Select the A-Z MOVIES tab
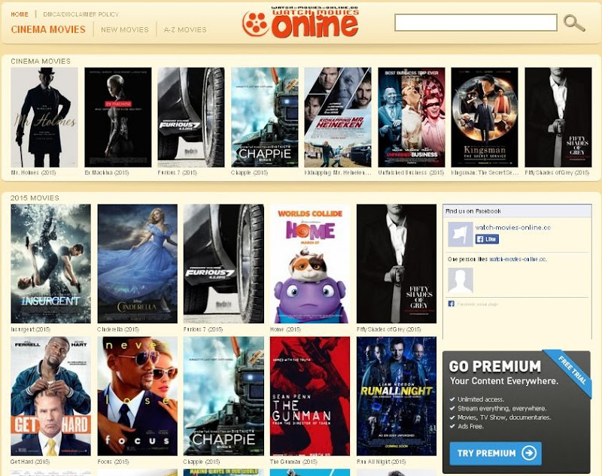 pos(185,29)
